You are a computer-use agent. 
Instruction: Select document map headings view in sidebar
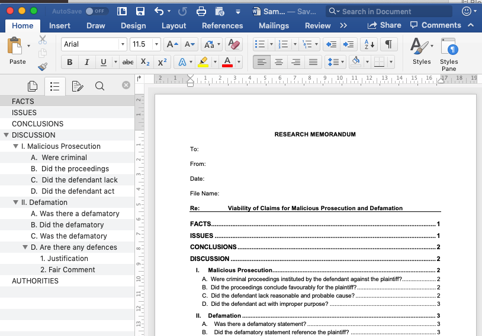click(x=54, y=86)
